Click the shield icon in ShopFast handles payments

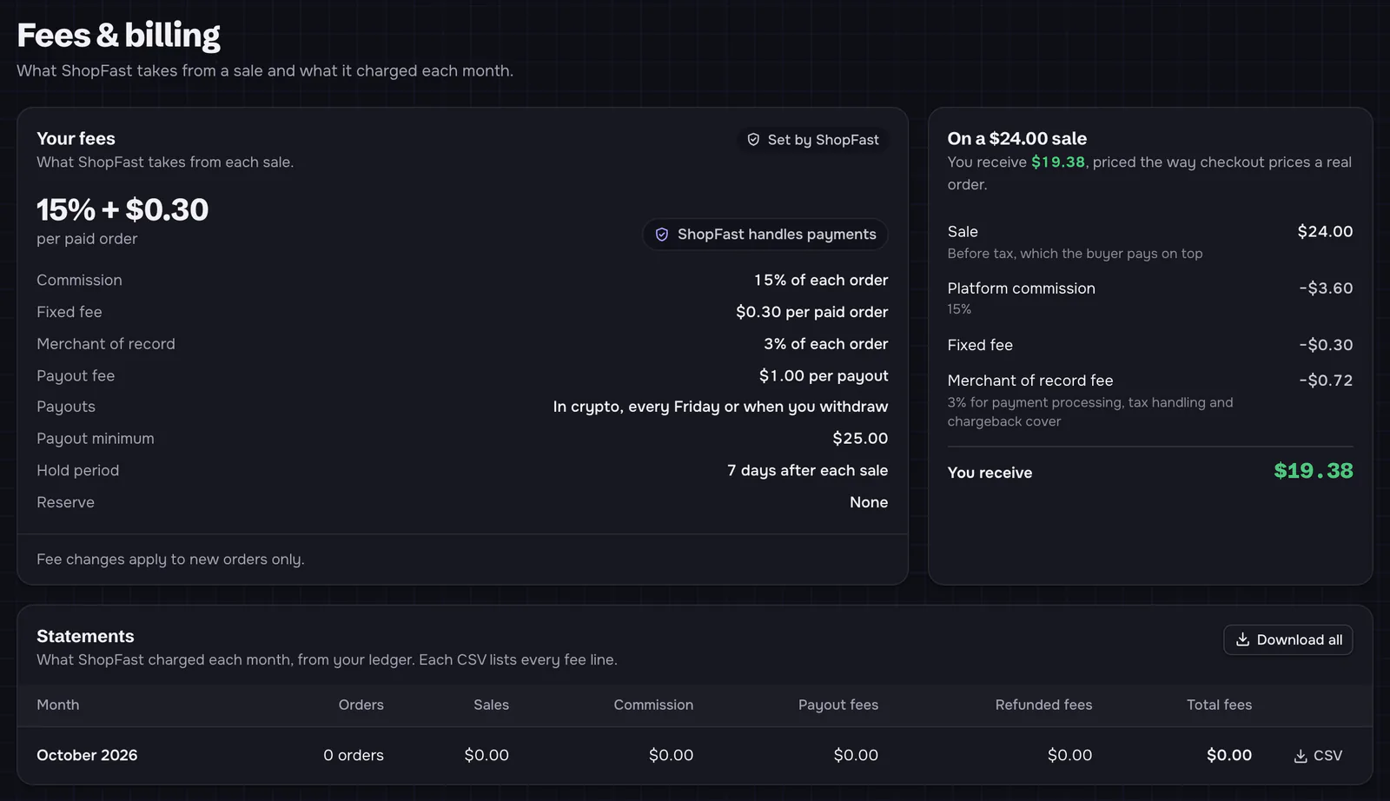click(662, 235)
